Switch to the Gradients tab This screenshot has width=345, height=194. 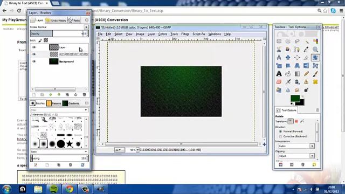(x=71, y=103)
